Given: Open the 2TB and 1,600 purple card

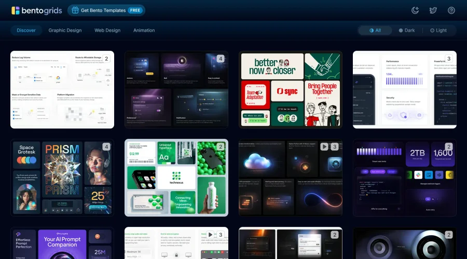Looking at the screenshot, I should [404, 178].
